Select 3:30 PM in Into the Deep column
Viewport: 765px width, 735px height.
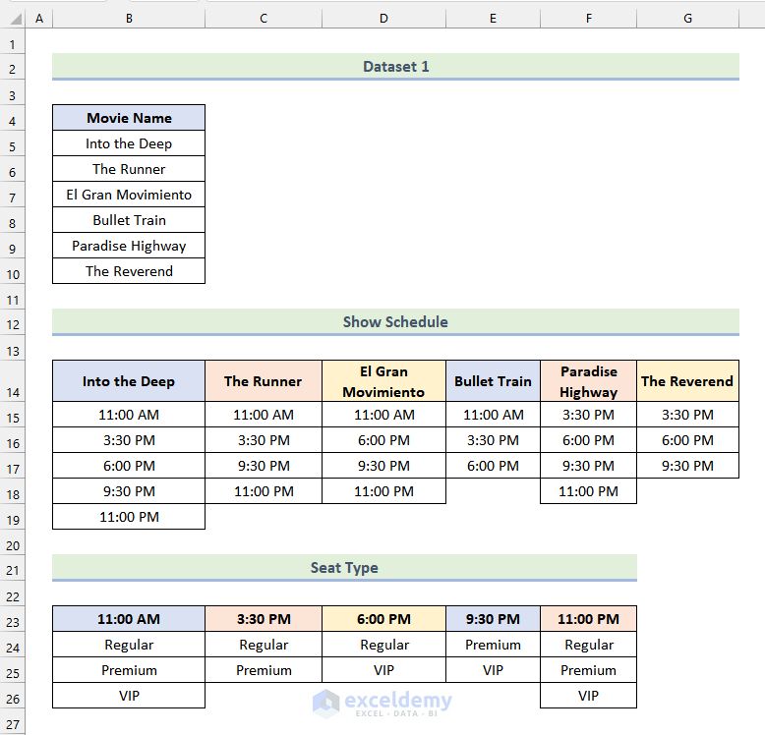129,440
